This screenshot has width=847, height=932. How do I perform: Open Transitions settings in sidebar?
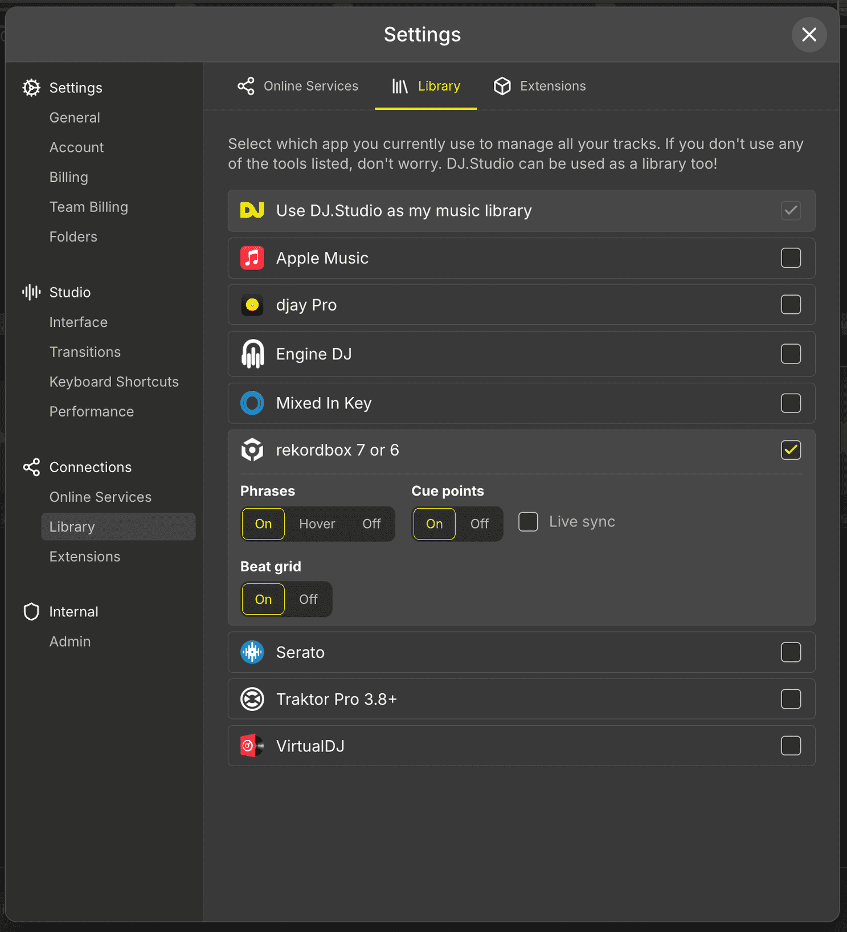click(85, 352)
